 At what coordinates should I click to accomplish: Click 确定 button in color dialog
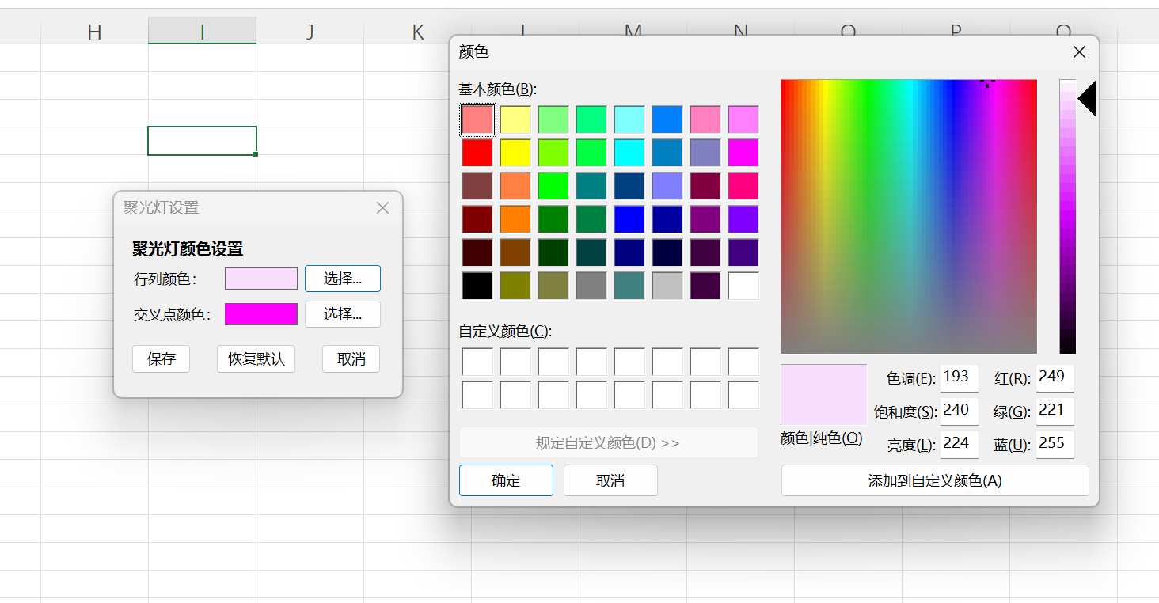506,480
